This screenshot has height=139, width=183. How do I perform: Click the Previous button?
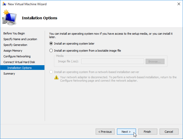click(x=105, y=132)
